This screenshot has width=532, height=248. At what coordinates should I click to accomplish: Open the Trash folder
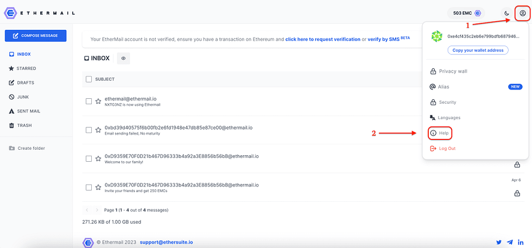click(20, 125)
